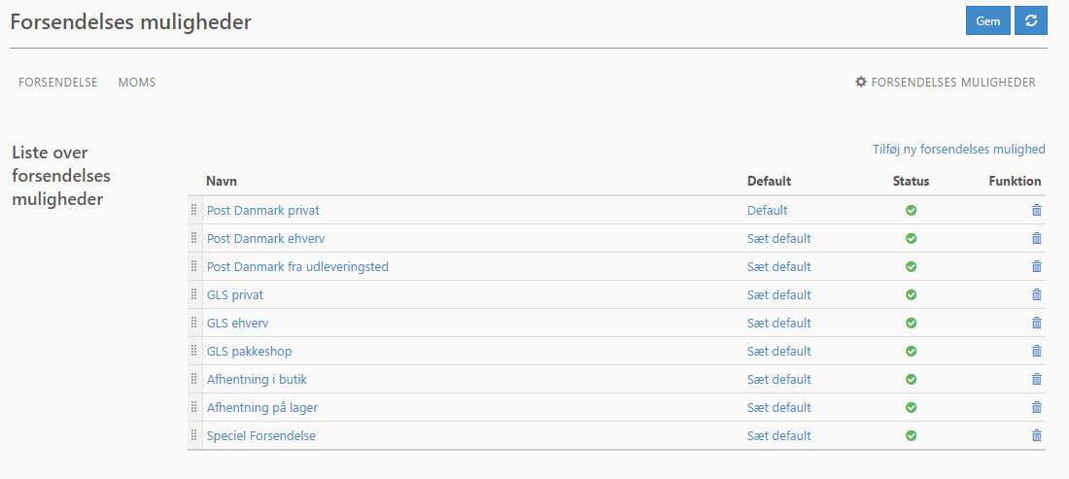The width and height of the screenshot is (1069, 479).
Task: Remove Speciel Forsendelse with trash icon
Action: pos(1036,436)
